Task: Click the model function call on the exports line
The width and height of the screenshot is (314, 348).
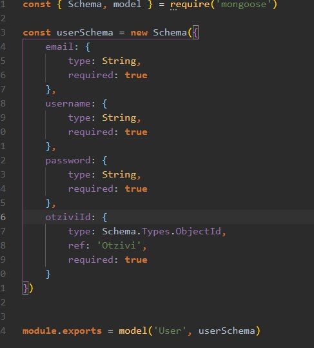Action: coord(133,331)
